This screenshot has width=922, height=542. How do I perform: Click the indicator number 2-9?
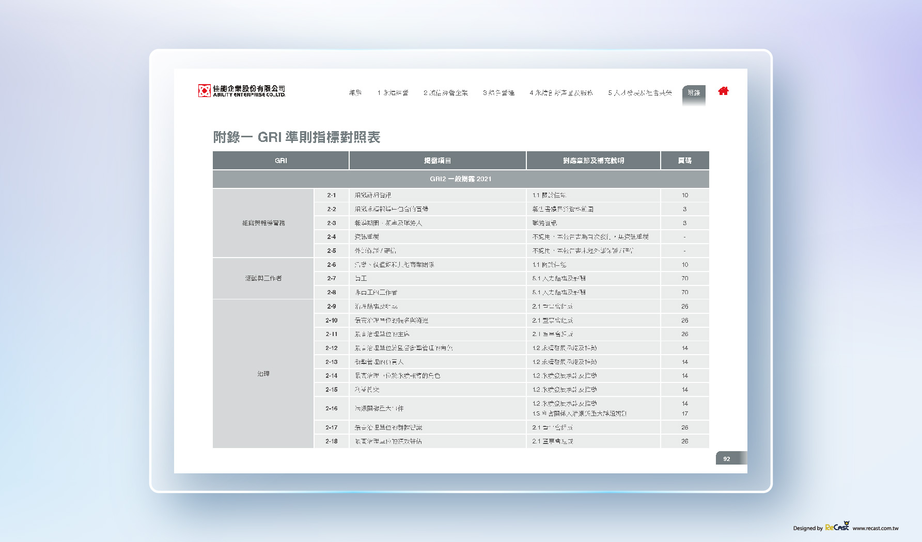[332, 307]
